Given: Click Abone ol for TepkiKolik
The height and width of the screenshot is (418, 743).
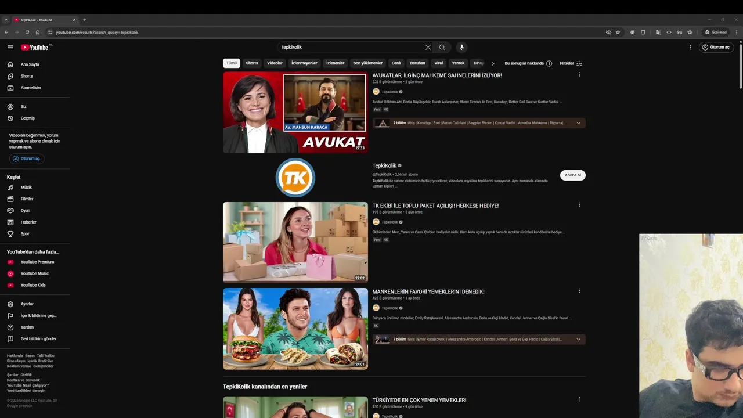Looking at the screenshot, I should click(573, 175).
